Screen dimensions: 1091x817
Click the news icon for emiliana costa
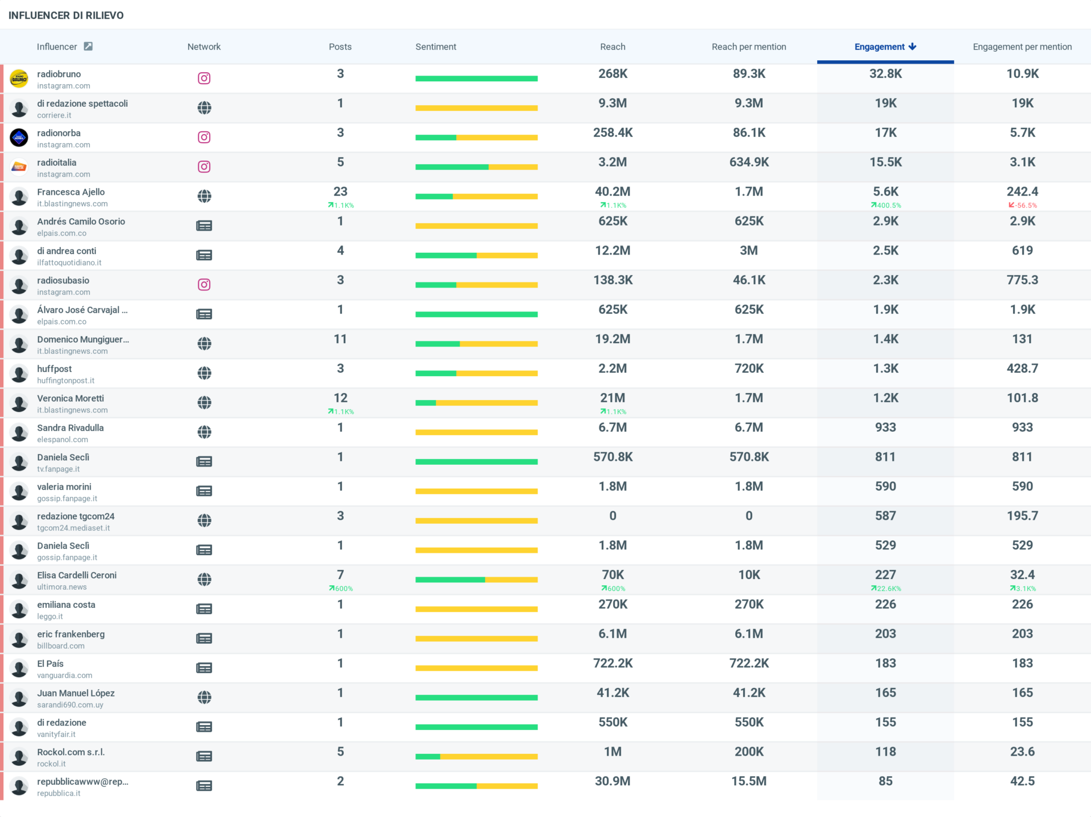click(x=204, y=609)
